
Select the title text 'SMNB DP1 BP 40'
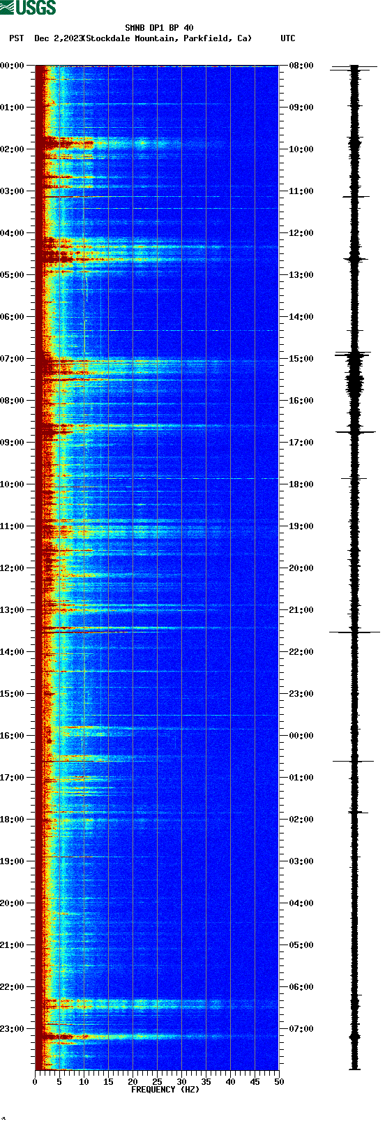[159, 29]
